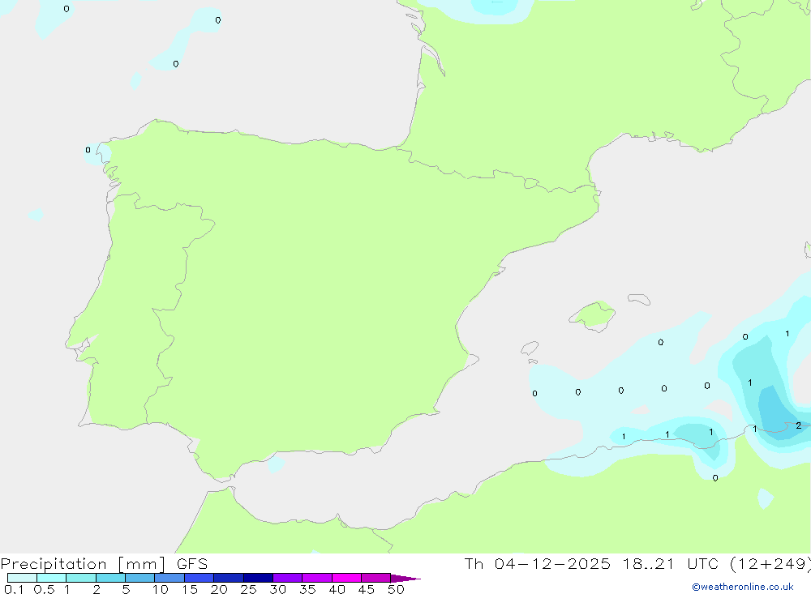Select the 5–10 mm blue legend swatch
The image size is (811, 594).
[139, 578]
